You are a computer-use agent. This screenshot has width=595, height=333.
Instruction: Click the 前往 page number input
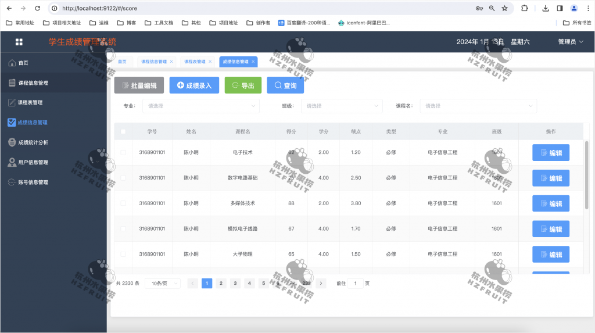click(356, 283)
